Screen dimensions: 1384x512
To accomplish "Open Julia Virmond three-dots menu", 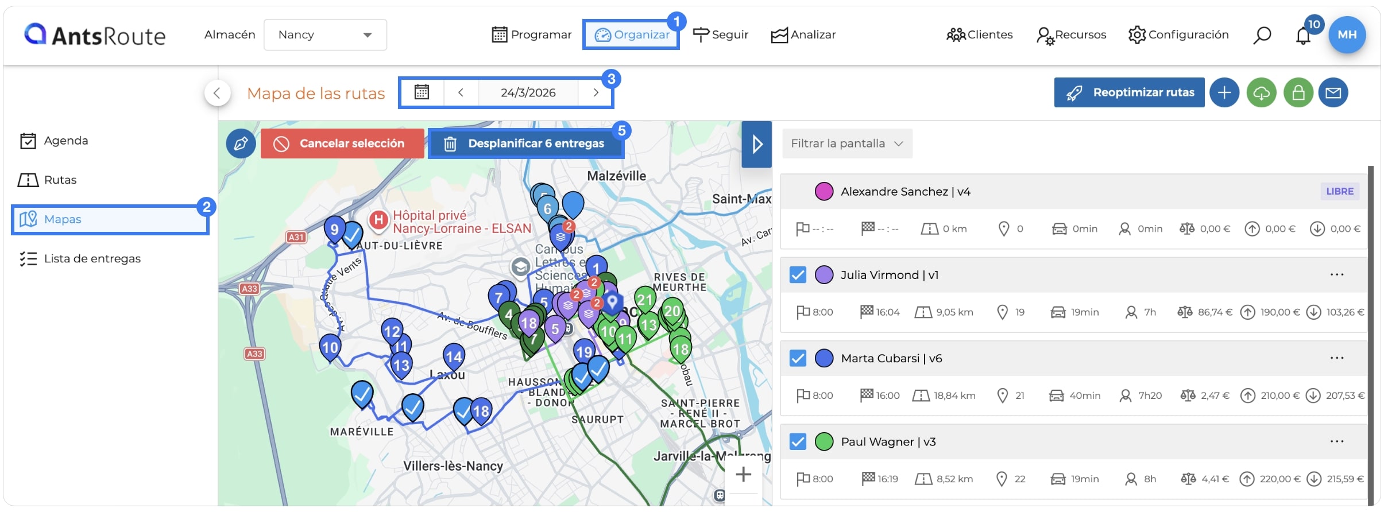I will coord(1337,274).
